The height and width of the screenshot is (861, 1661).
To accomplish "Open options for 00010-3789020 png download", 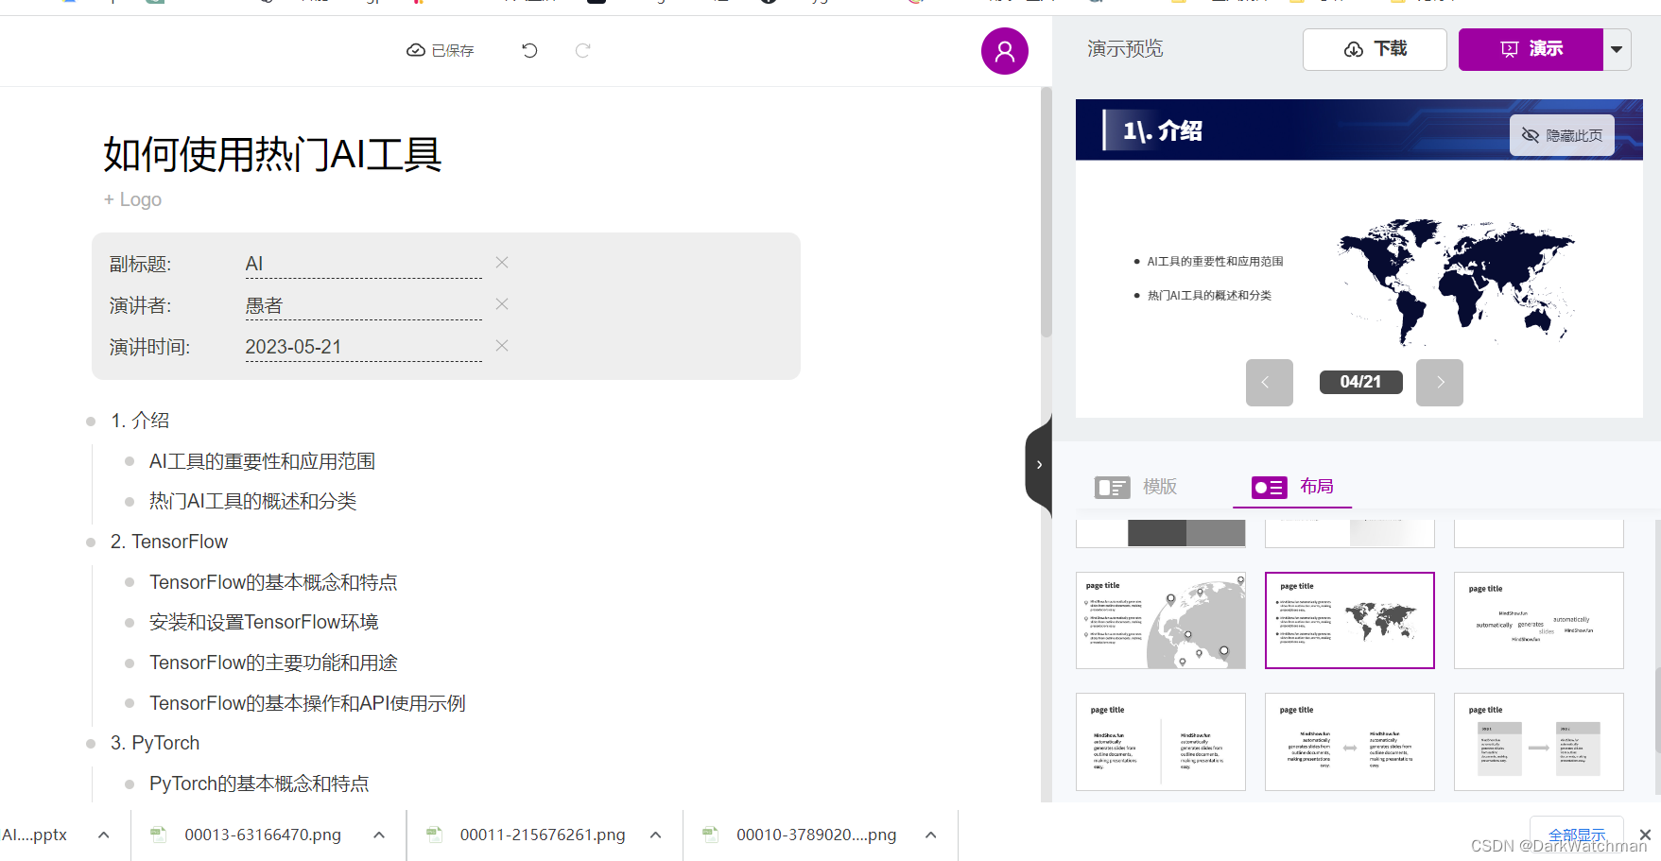I will pyautogui.click(x=931, y=835).
